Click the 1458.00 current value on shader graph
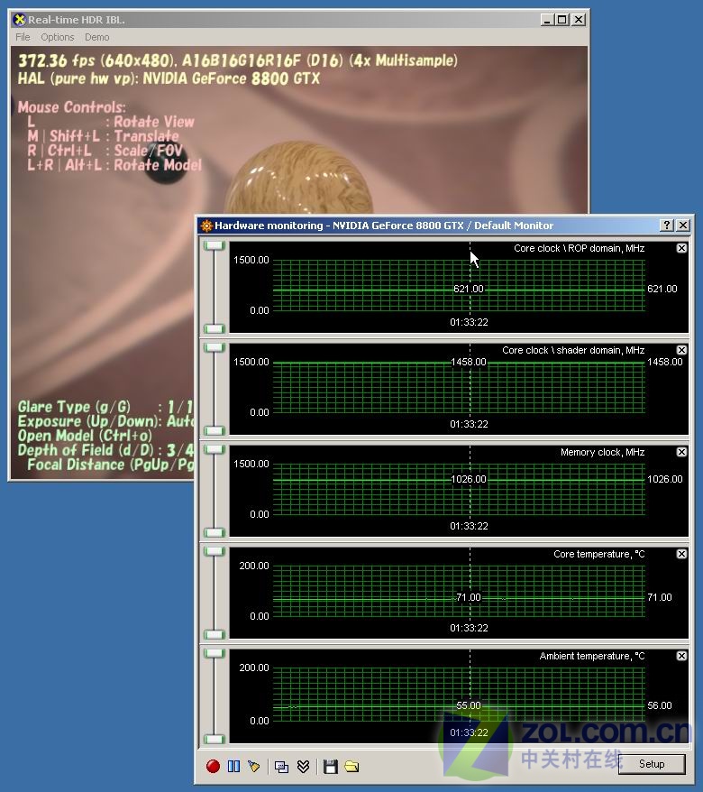Viewport: 703px width, 792px height. pos(664,362)
